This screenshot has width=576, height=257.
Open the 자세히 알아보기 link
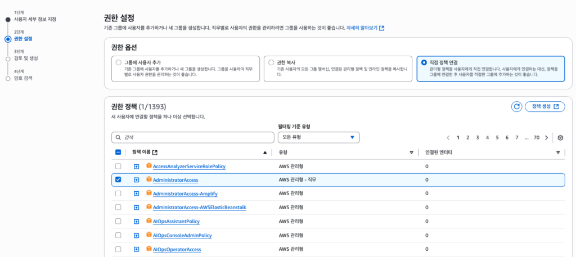[365, 28]
